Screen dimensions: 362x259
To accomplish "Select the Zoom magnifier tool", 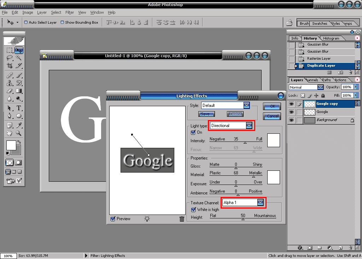I will click(x=19, y=133).
